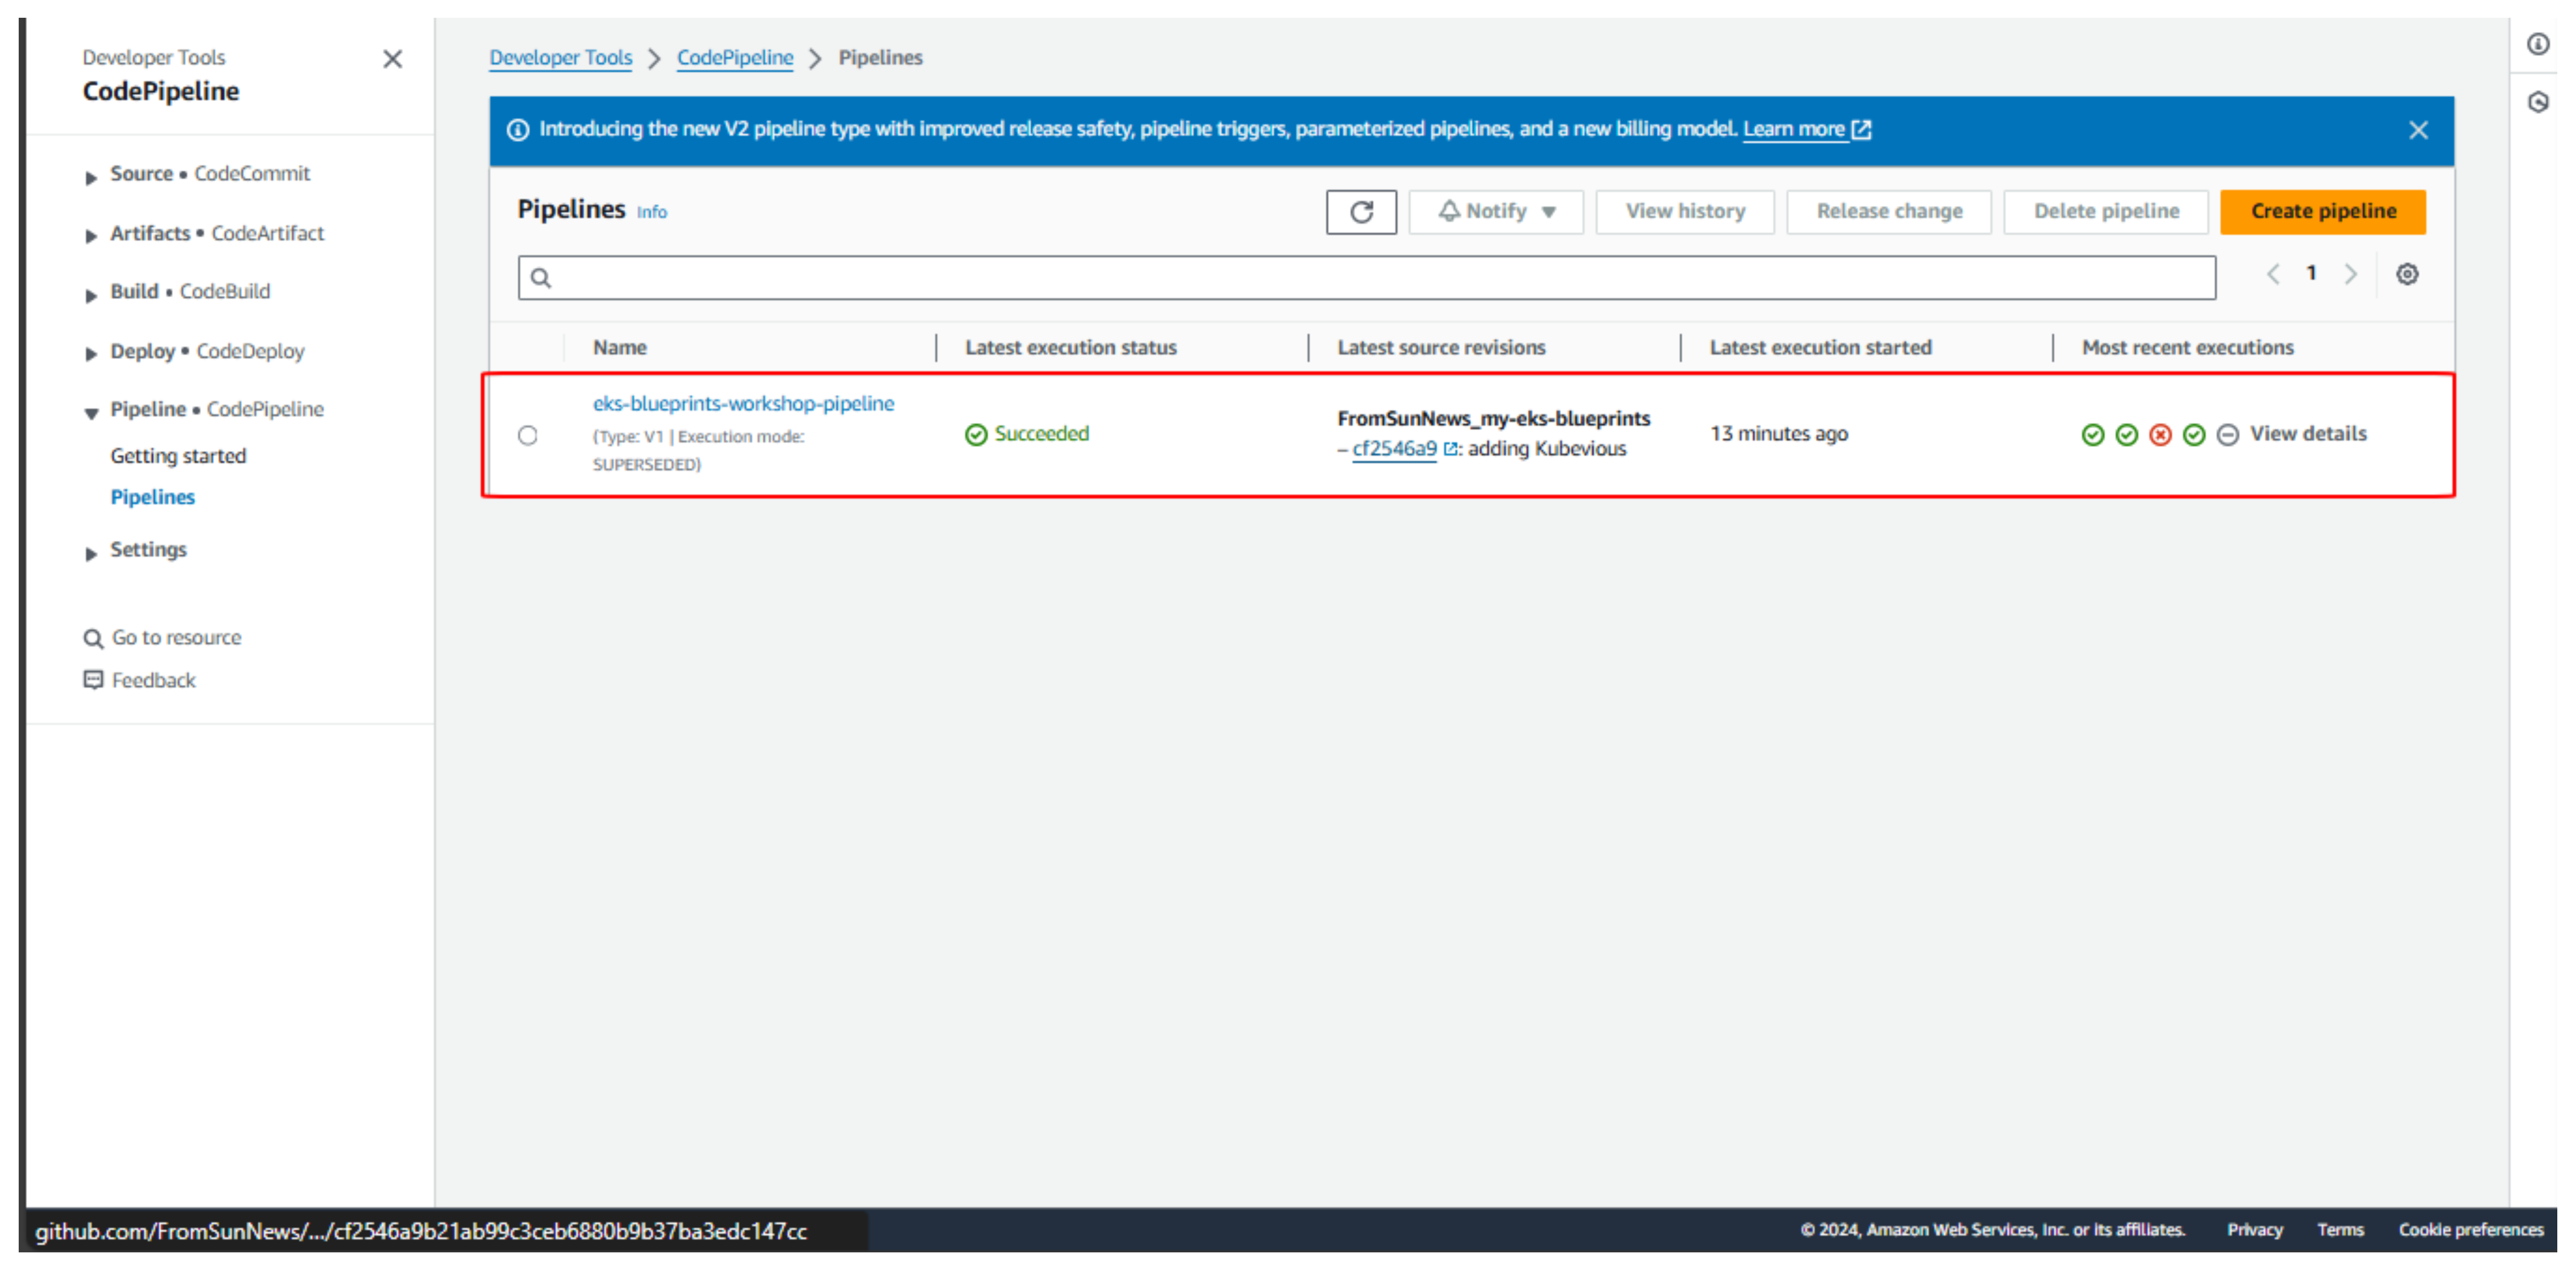Screen dimensions: 2576x1272
Task: Click the top-right info panel icon
Action: pyautogui.click(x=2537, y=44)
